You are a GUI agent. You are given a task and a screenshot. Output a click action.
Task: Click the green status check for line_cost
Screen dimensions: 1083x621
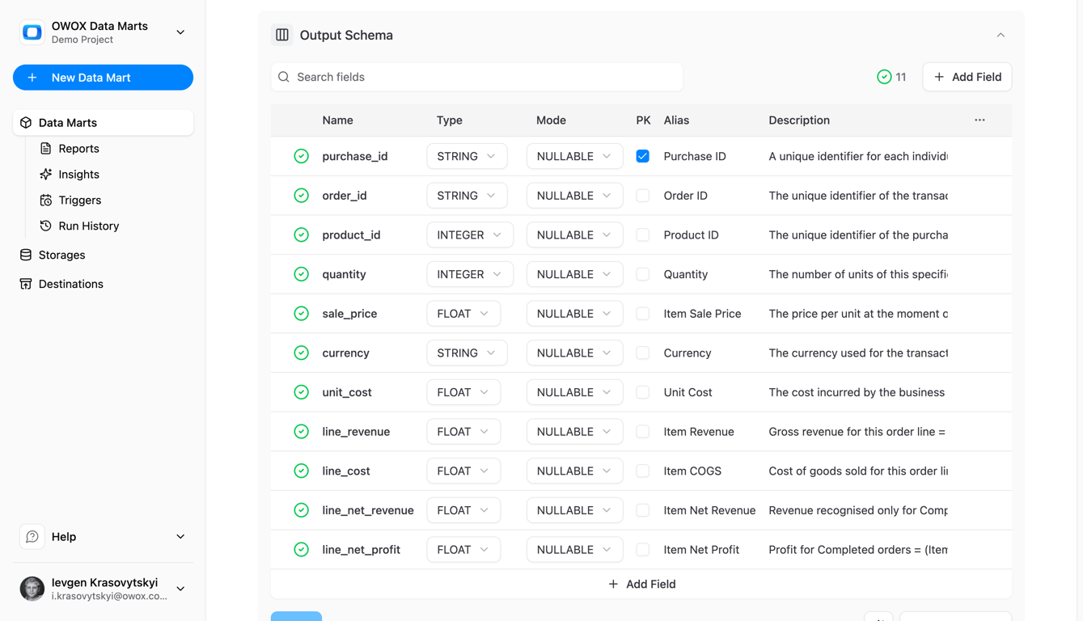(x=301, y=471)
